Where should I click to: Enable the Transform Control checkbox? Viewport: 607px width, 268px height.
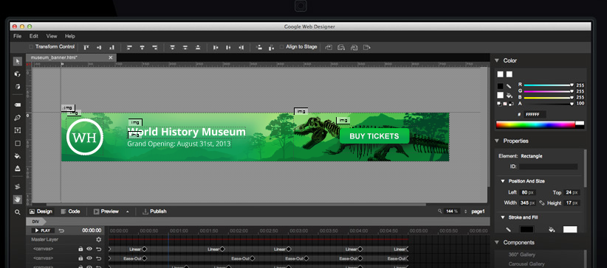coord(31,46)
